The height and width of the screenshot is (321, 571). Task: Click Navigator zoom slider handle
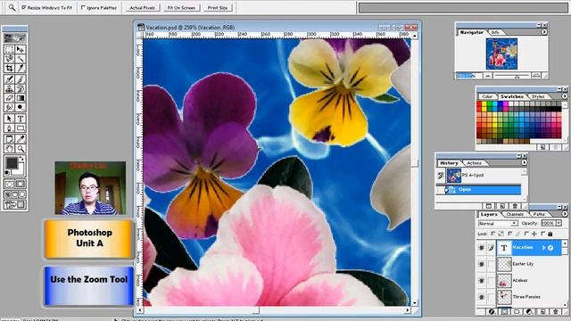click(x=517, y=77)
